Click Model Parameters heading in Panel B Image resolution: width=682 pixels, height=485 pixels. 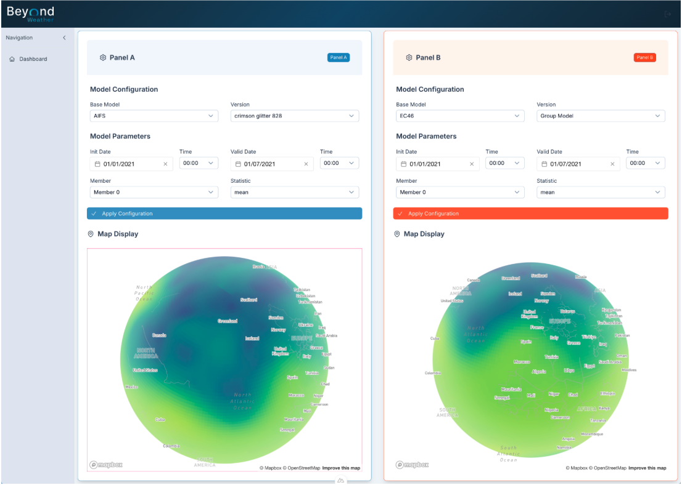tap(426, 137)
